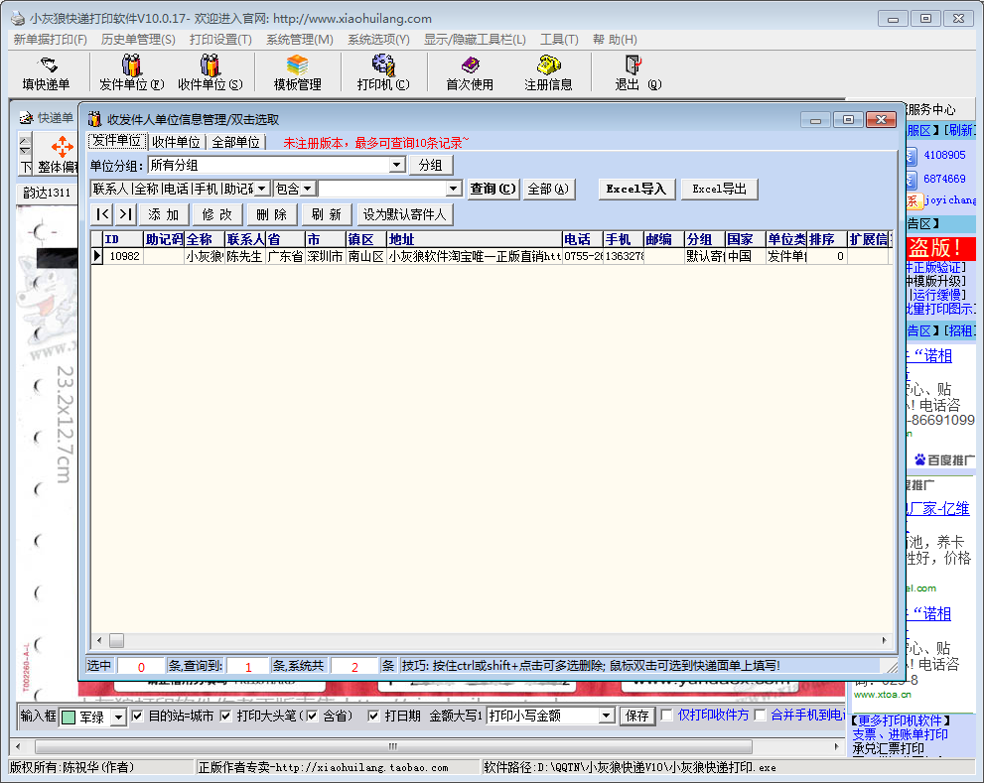Enable the 仅打印收件方 checkbox
The width and height of the screenshot is (984, 783).
tap(667, 716)
